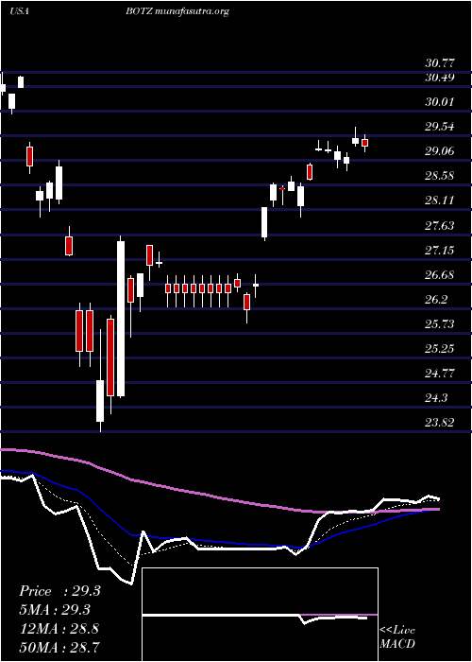Viewport: 472px width, 662px height.
Task: Click the 23.82 price axis label
Action: pyautogui.click(x=440, y=422)
